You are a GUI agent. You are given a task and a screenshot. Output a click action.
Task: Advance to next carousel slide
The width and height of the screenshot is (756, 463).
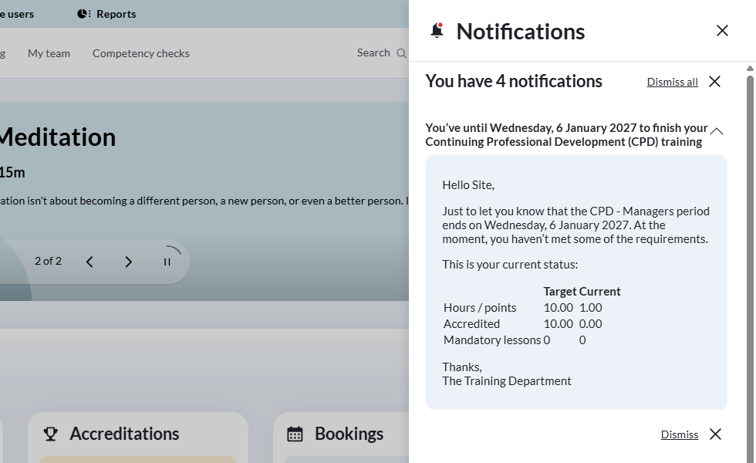pyautogui.click(x=128, y=262)
